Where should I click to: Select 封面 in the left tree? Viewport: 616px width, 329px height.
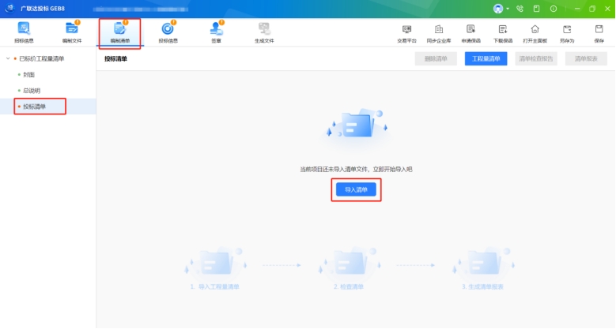click(29, 74)
